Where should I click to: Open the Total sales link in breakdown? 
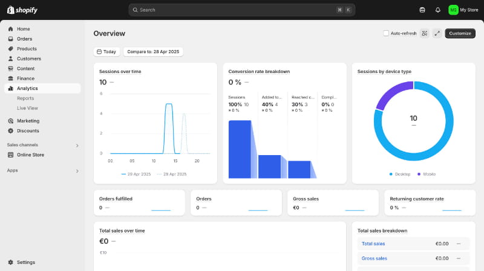coord(373,244)
